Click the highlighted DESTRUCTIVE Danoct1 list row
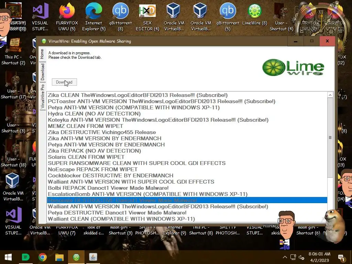 click(x=187, y=200)
